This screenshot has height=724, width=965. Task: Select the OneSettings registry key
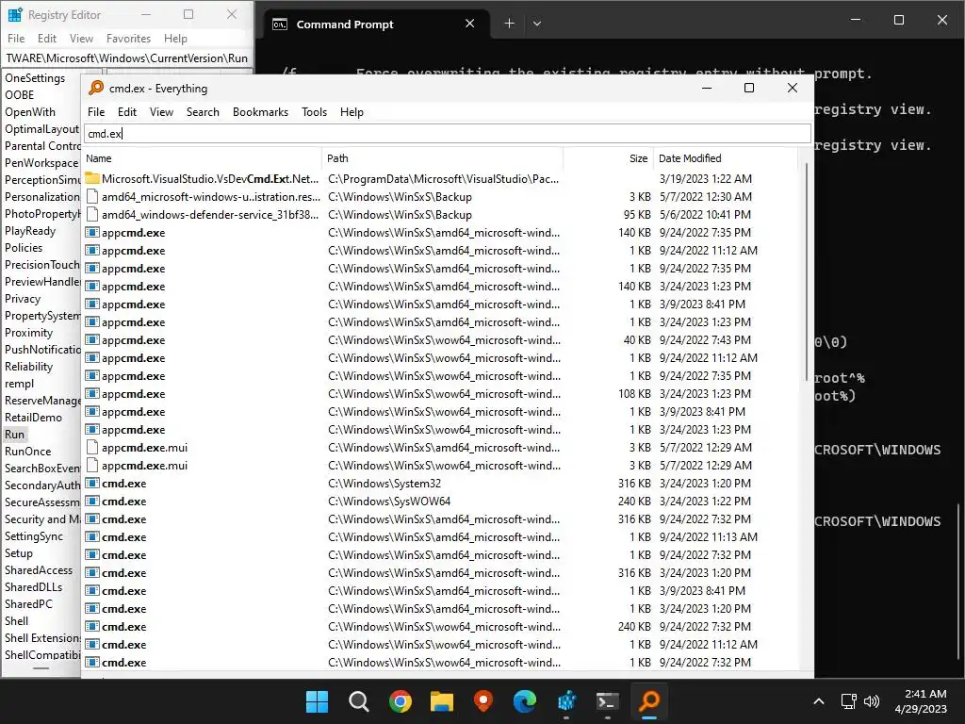(35, 77)
